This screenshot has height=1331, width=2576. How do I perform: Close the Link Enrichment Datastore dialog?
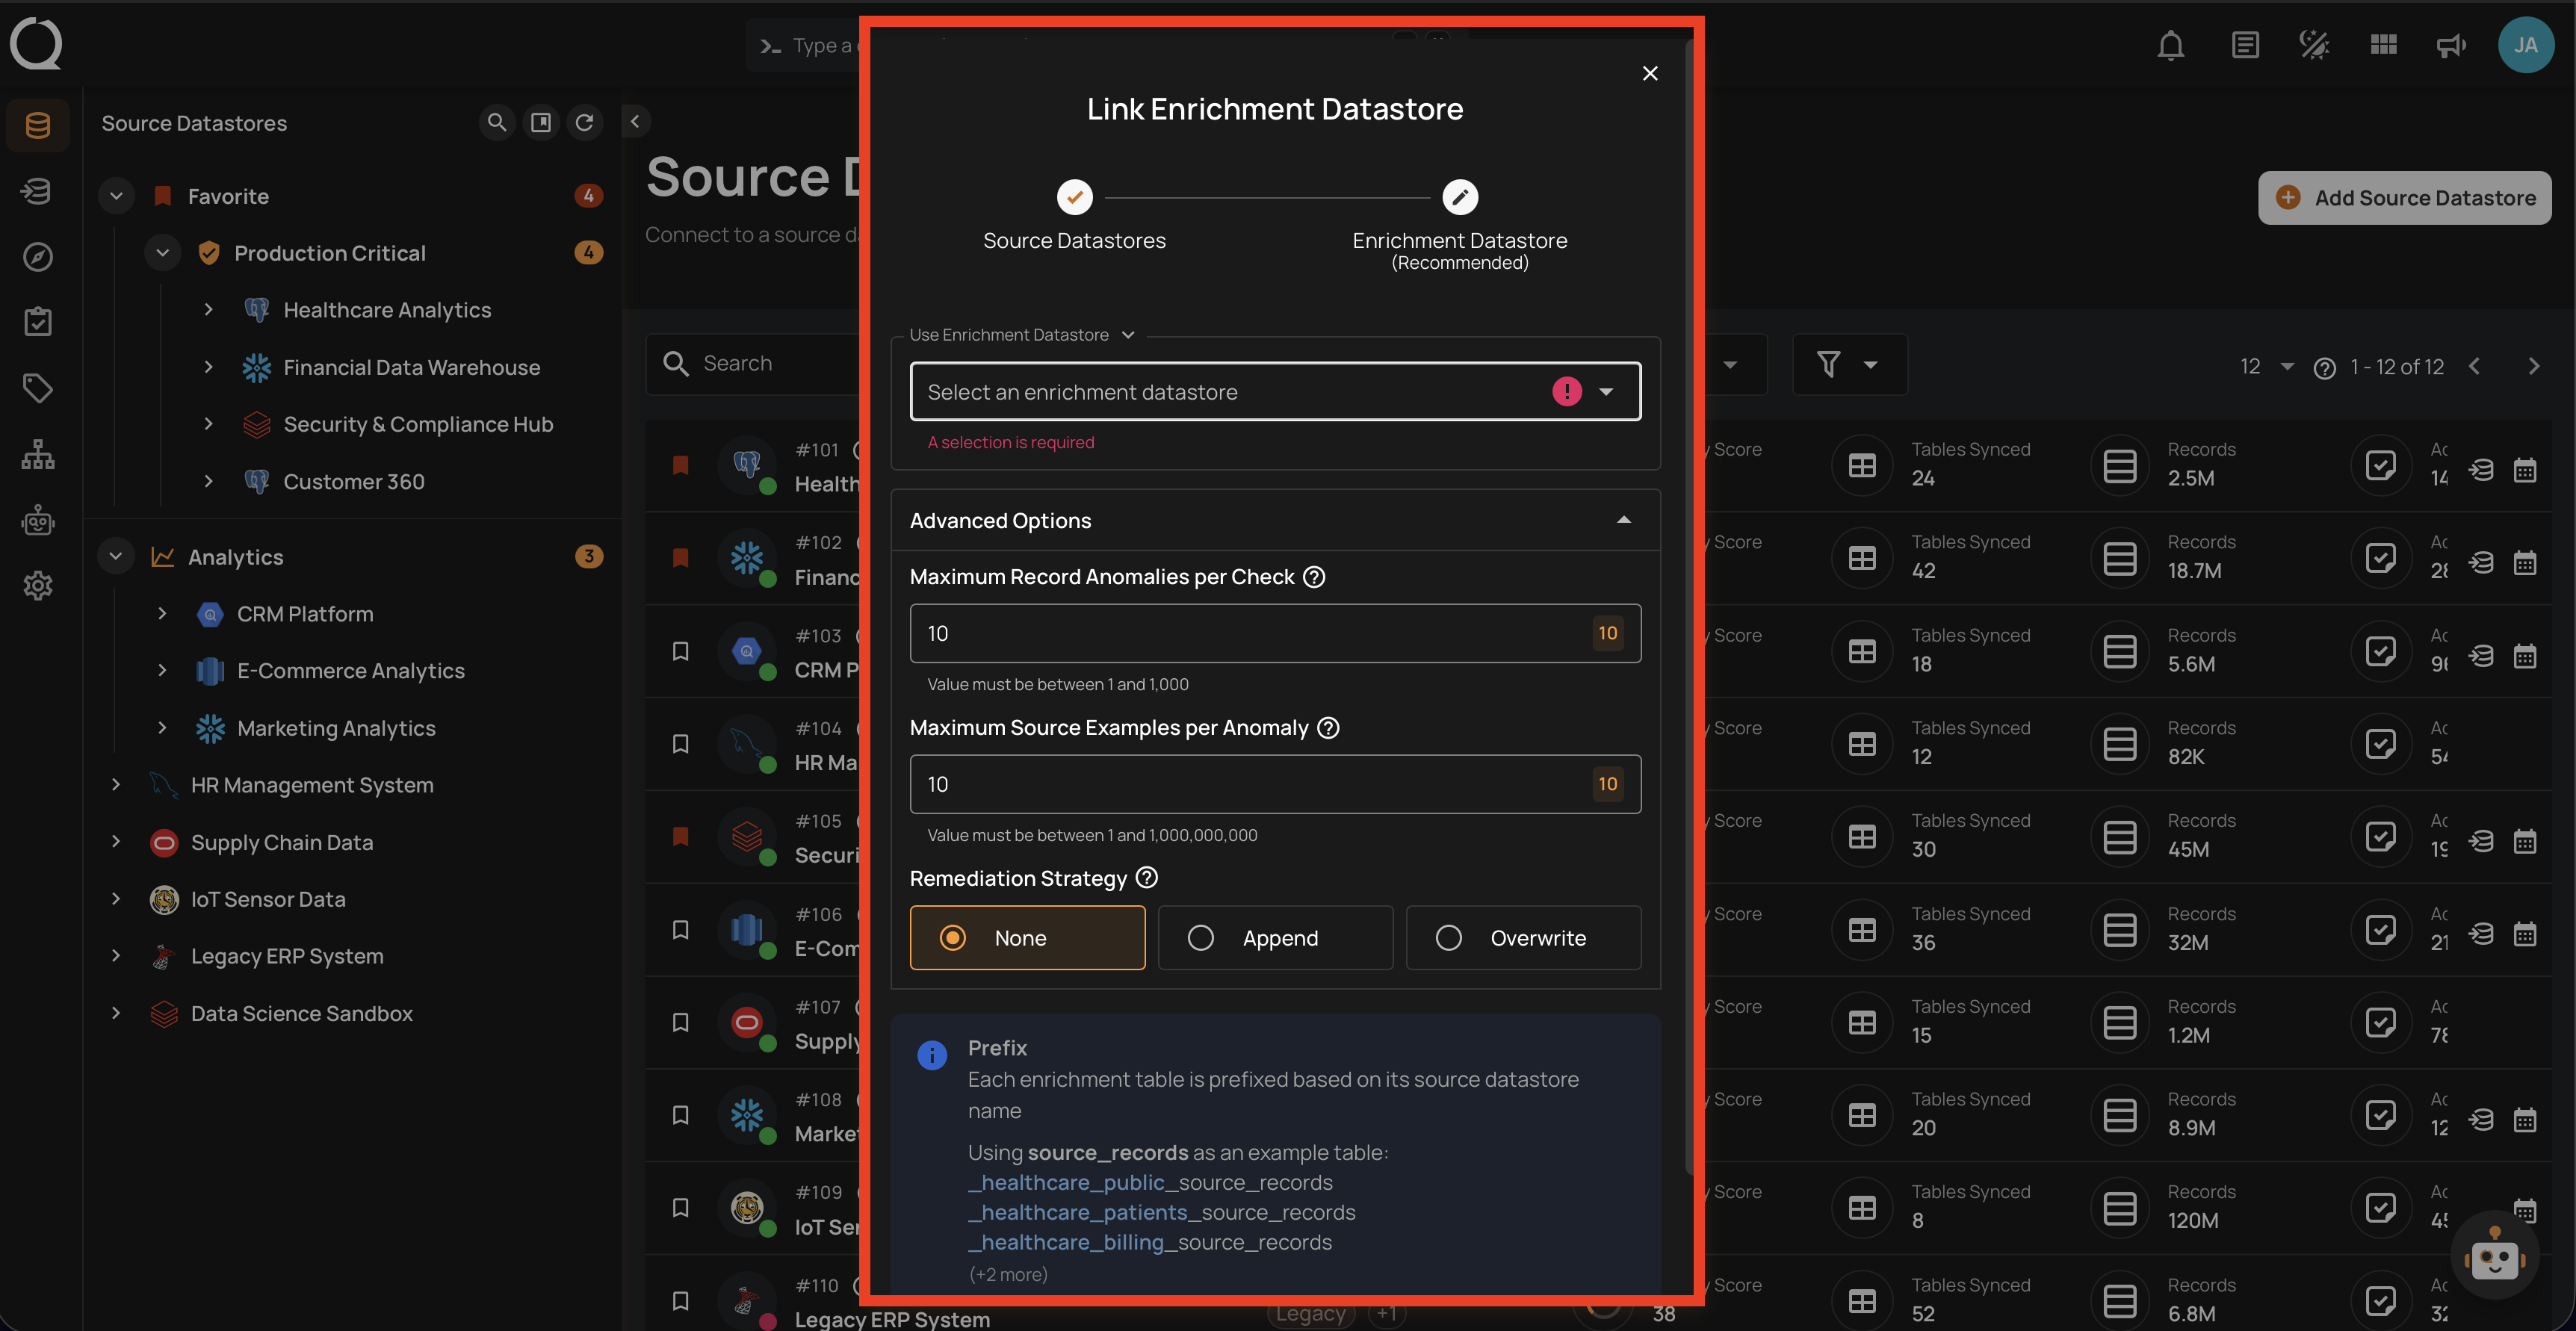(1650, 73)
